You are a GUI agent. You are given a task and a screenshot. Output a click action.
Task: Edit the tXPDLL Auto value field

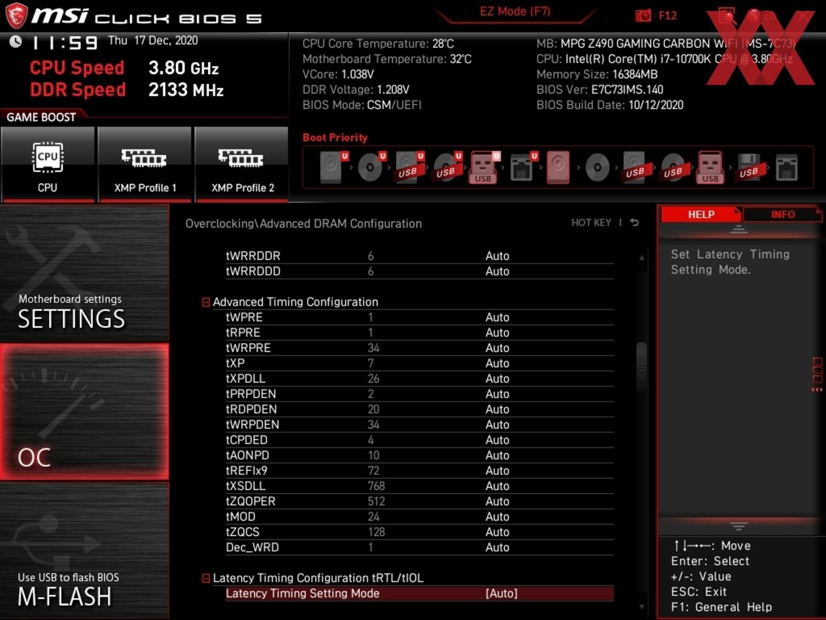[497, 379]
